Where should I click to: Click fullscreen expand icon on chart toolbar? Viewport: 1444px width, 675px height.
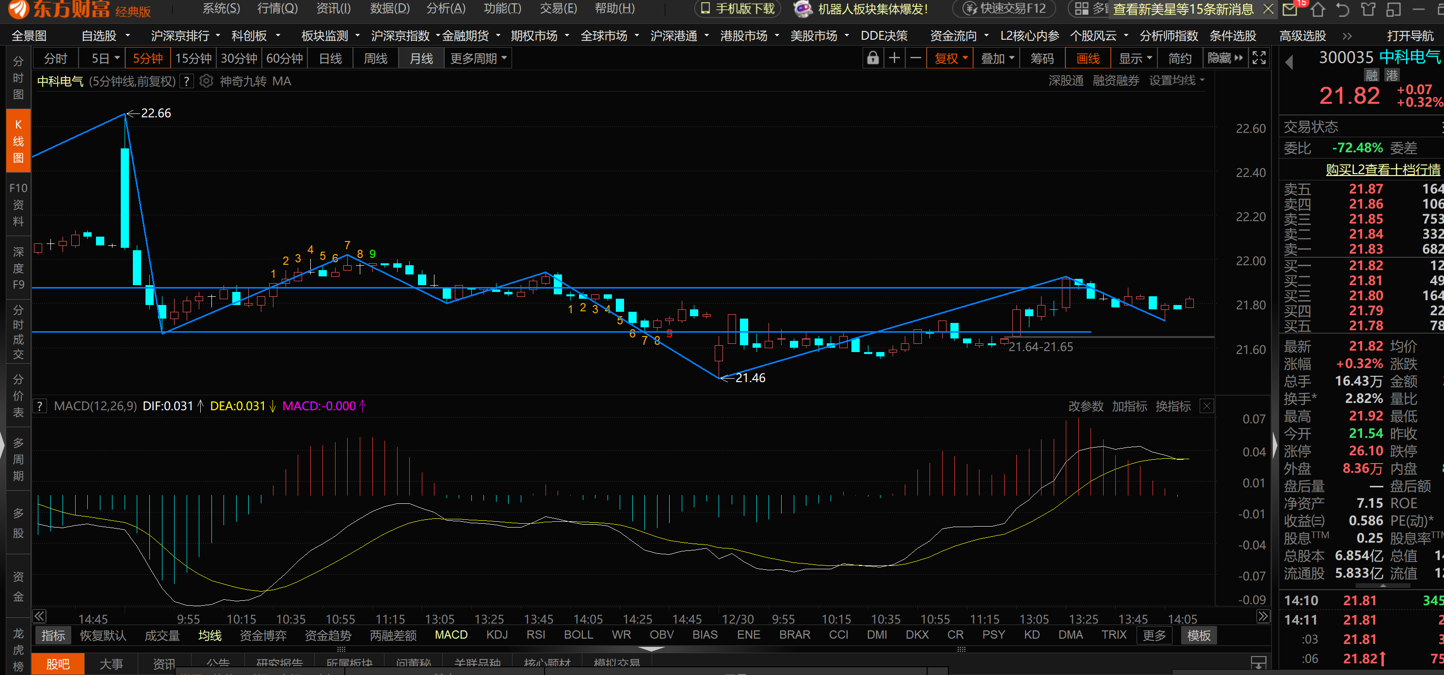coord(1259,58)
